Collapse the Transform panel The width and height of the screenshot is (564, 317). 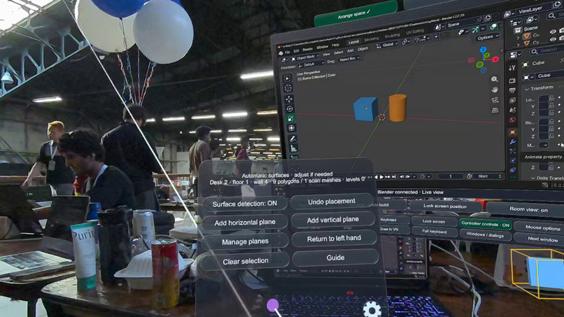(x=527, y=88)
